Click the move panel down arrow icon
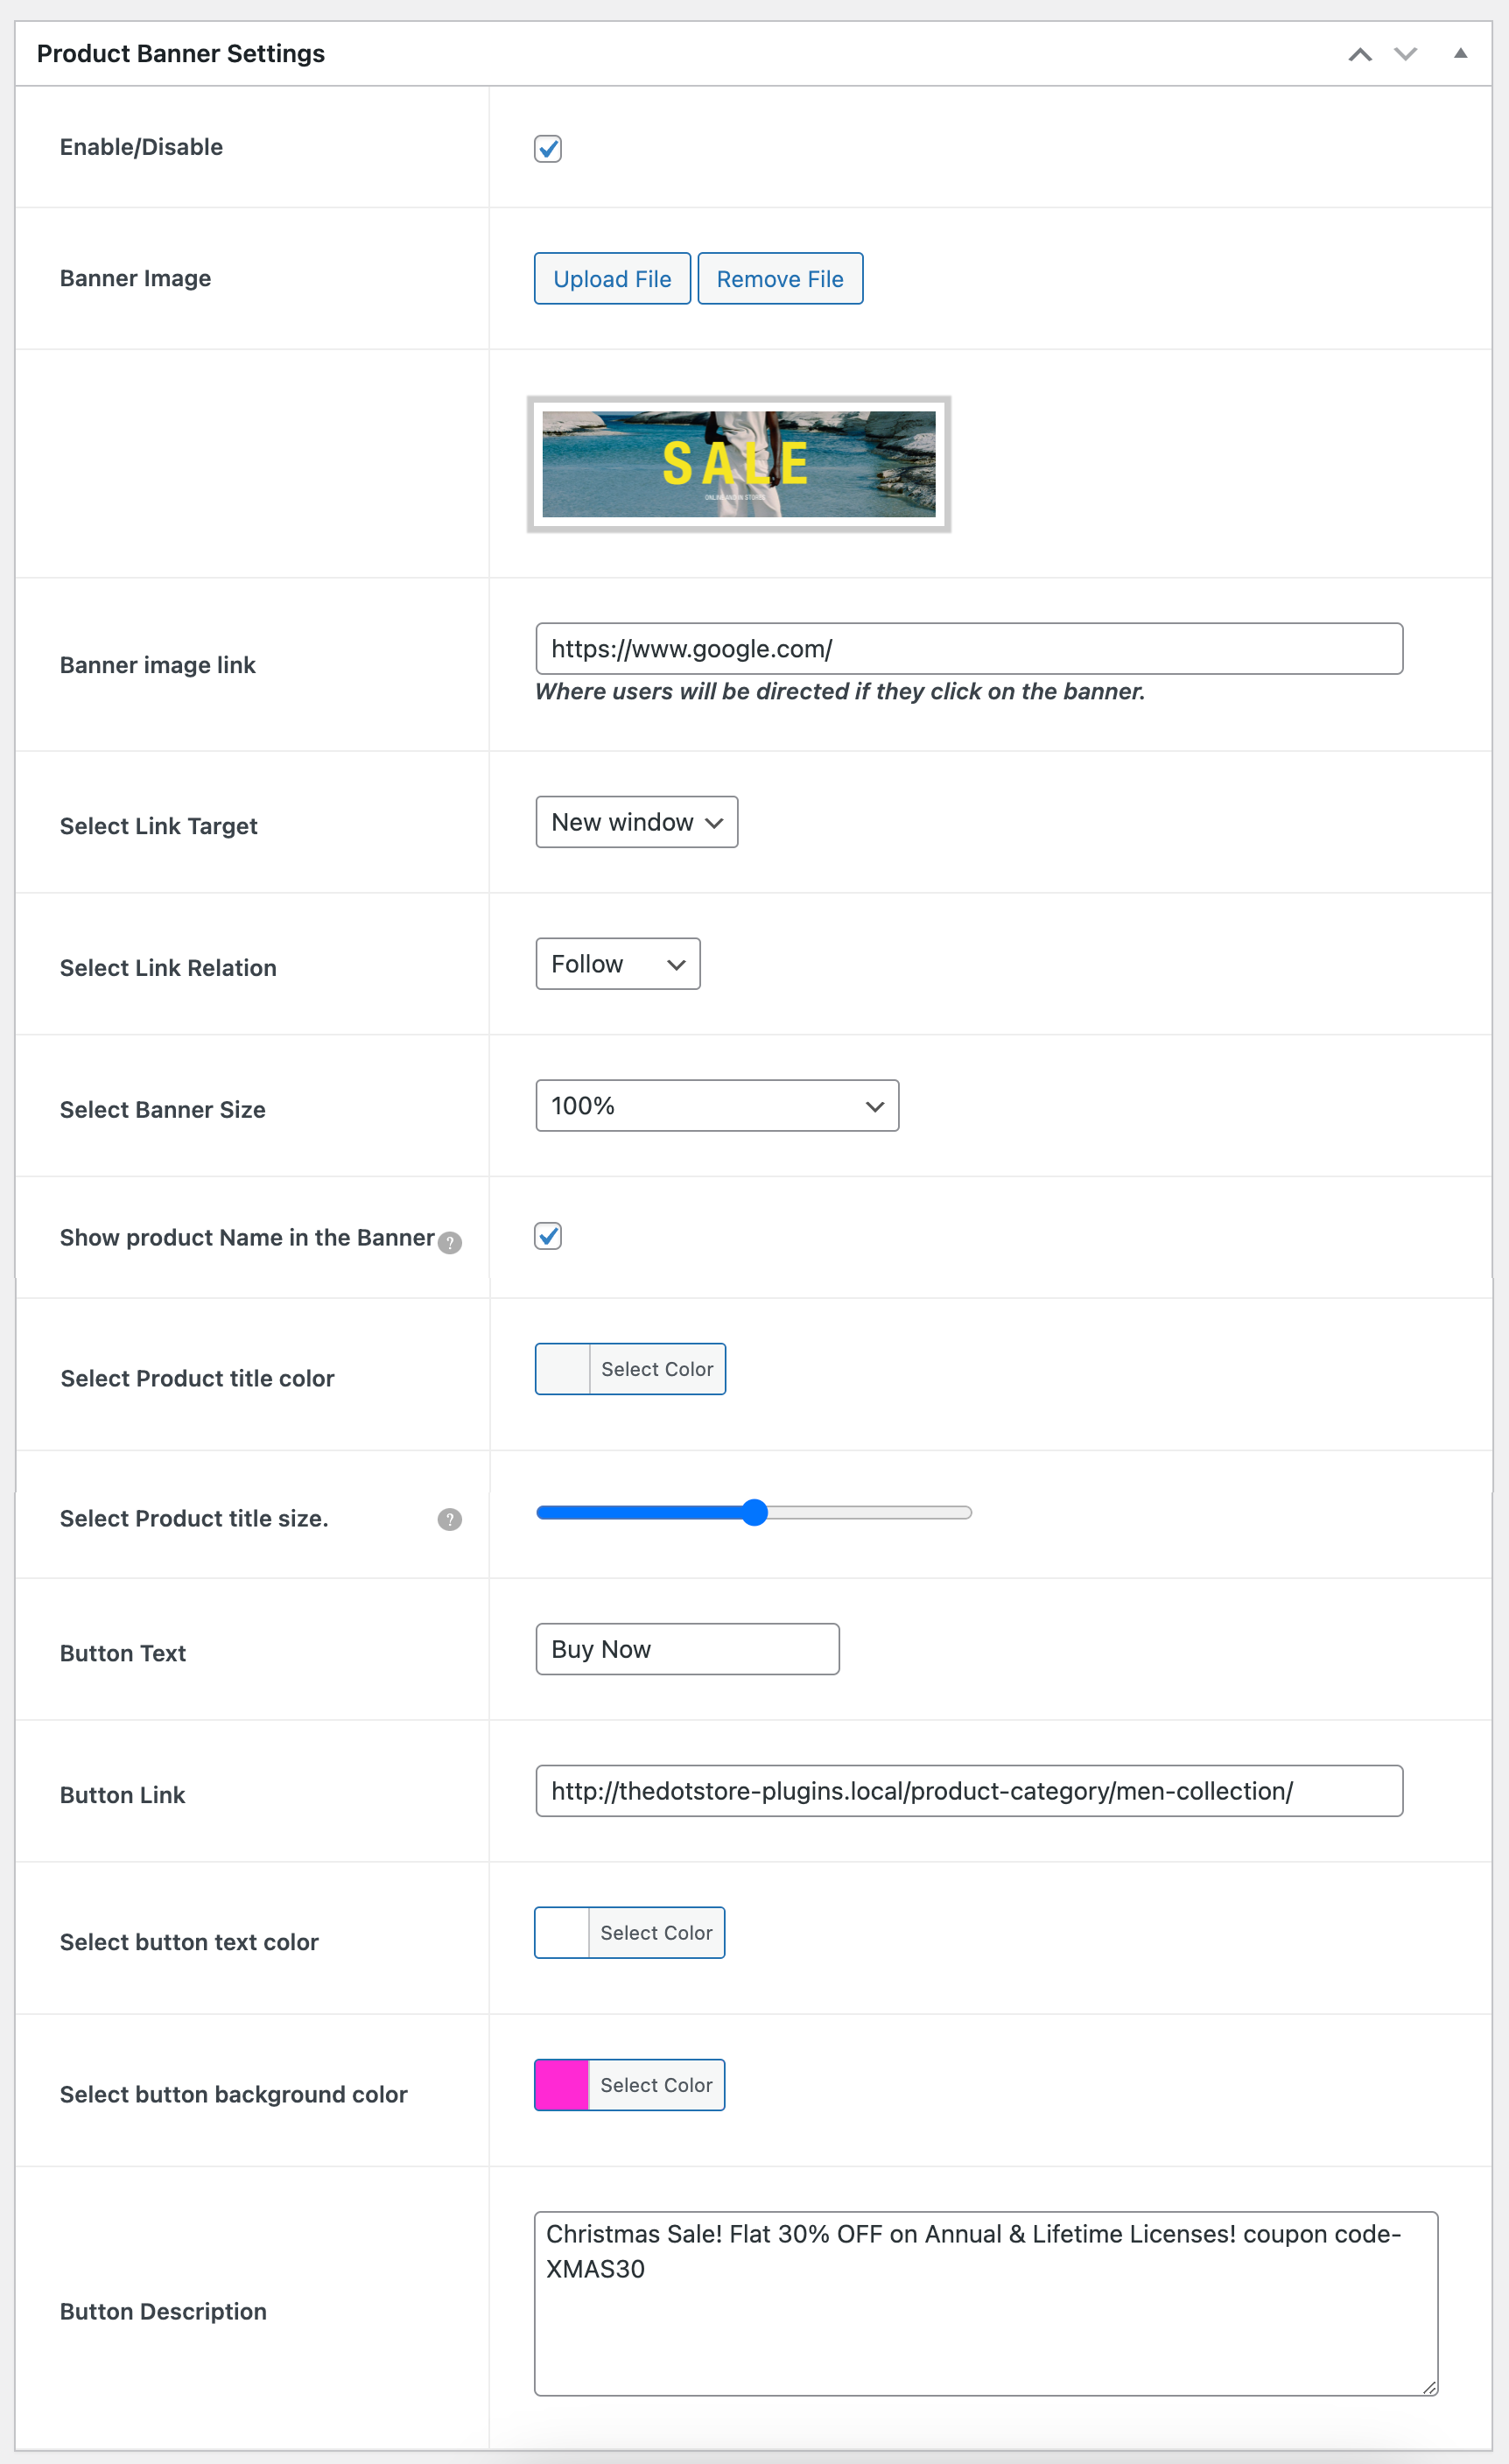This screenshot has width=1509, height=2464. 1405,54
